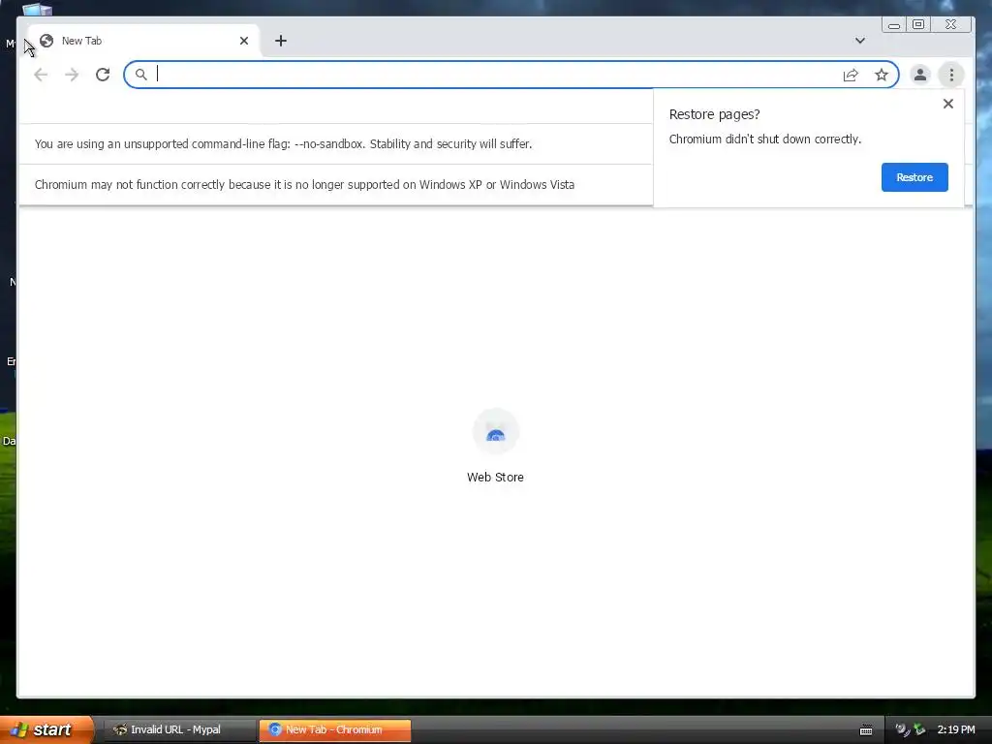The image size is (992, 744).
Task: Minimize the Chromium window
Action: 893,24
